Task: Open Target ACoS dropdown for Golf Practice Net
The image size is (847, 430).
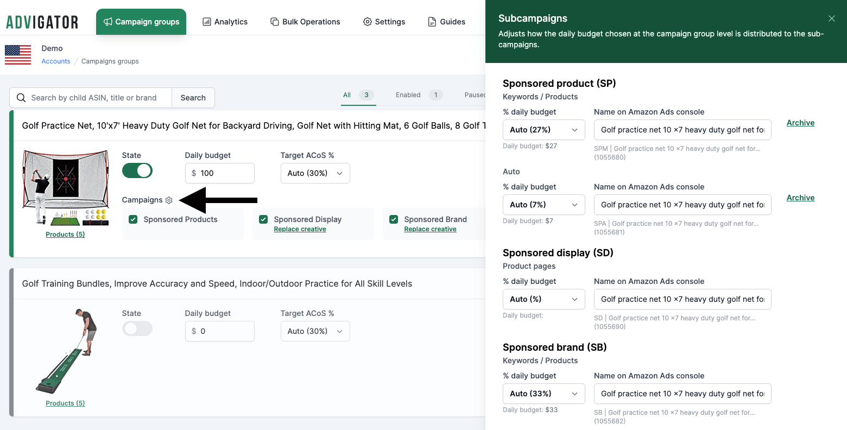Action: pos(315,173)
